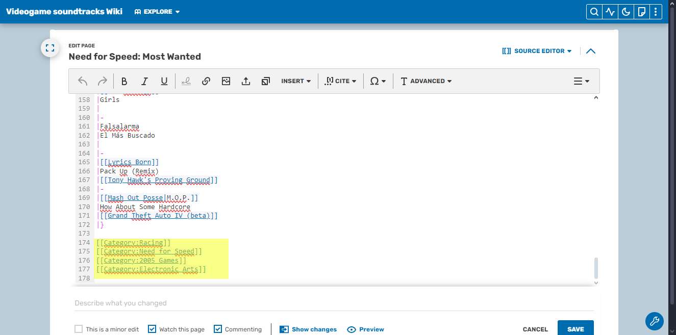Apply underline formatting
Image resolution: width=676 pixels, height=335 pixels.
pyautogui.click(x=164, y=81)
